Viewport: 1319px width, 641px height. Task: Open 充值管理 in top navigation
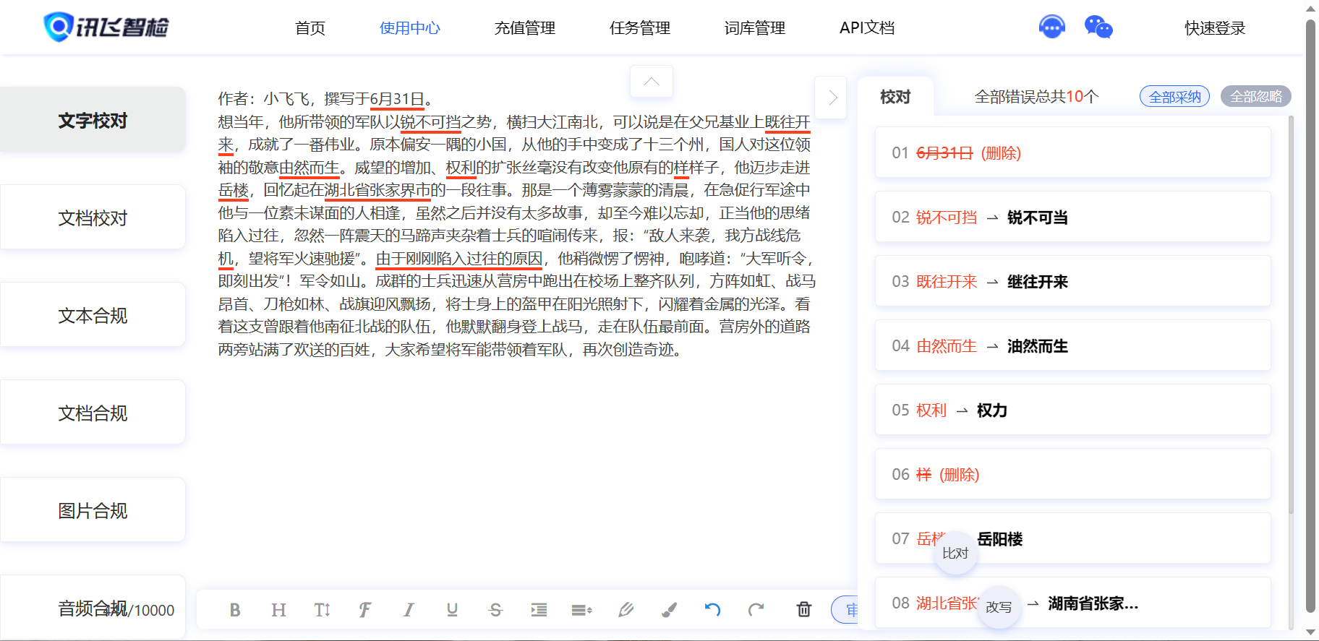tap(525, 27)
